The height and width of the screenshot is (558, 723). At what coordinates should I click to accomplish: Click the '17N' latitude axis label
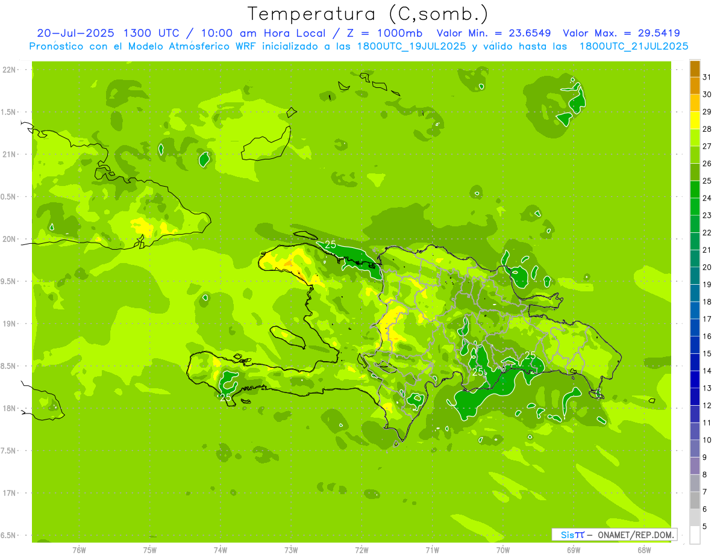pos(10,494)
